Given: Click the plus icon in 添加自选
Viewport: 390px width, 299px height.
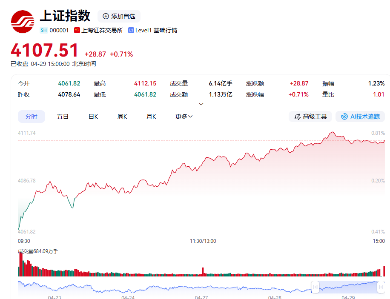Looking at the screenshot, I should click(x=106, y=16).
